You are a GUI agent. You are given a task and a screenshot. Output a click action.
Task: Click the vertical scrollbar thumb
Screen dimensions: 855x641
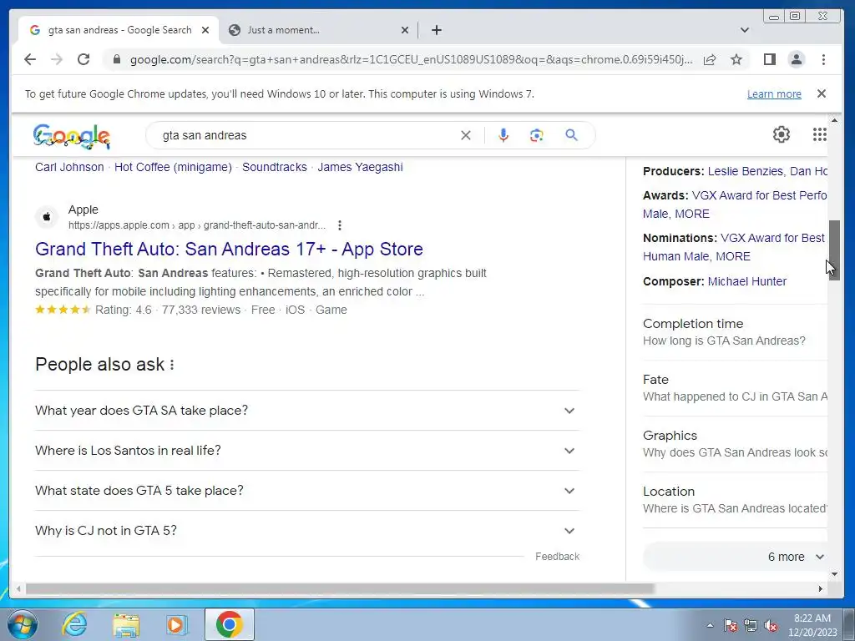pyautogui.click(x=834, y=250)
